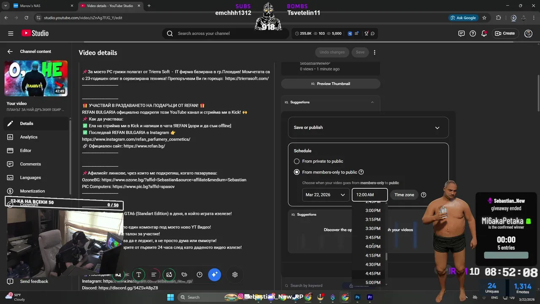Click the Time zone button
Image resolution: width=540 pixels, height=304 pixels.
click(x=404, y=195)
